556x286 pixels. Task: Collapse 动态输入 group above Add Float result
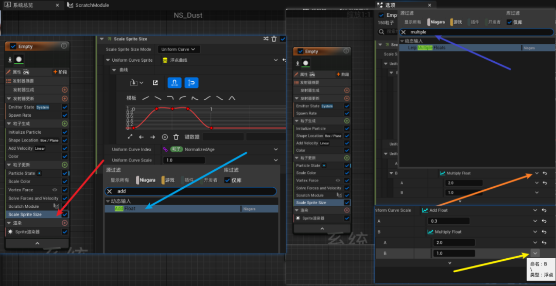pyautogui.click(x=108, y=201)
